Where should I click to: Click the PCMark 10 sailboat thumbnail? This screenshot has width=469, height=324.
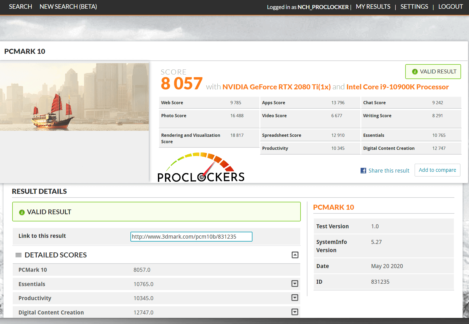click(74, 97)
